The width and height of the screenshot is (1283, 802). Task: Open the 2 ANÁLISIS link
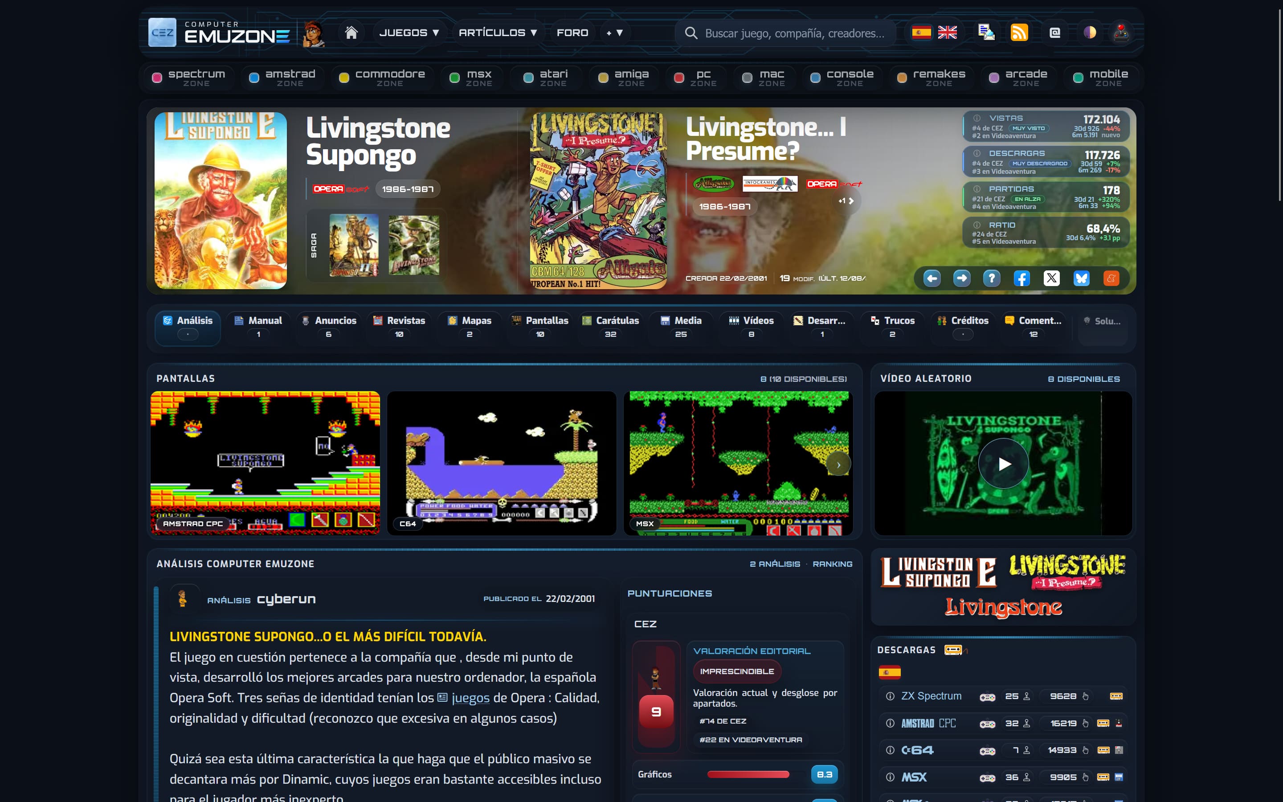(x=775, y=564)
